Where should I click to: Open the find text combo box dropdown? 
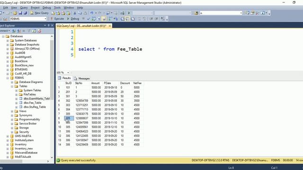(241, 13)
